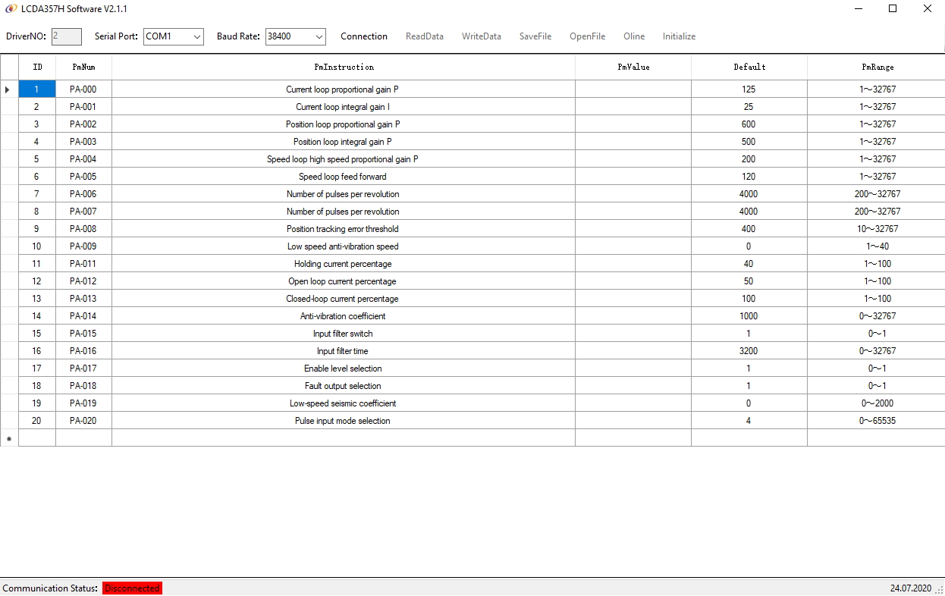The height and width of the screenshot is (596, 945).
Task: Click the date 24.07.2020 in status bar
Action: click(910, 588)
